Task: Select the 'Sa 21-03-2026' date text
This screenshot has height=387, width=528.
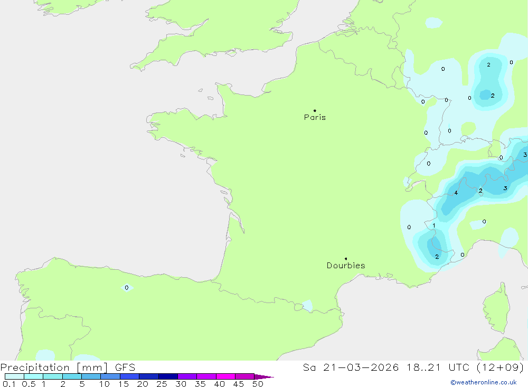Action: [351, 367]
